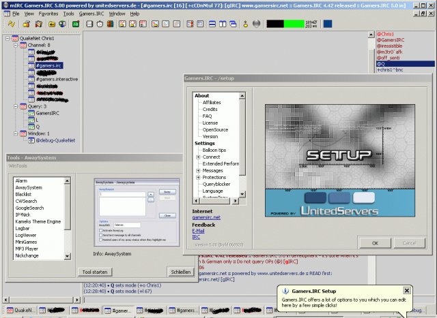
Task: Expand the Connect node in setup tree
Action: tap(198, 157)
